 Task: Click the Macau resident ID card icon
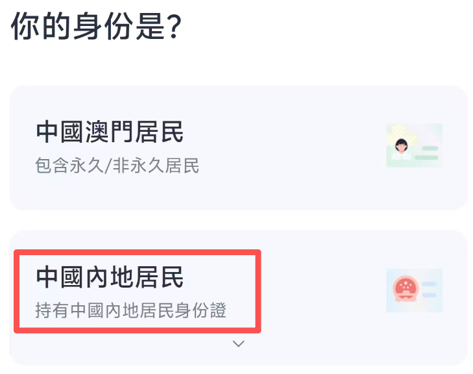414,145
